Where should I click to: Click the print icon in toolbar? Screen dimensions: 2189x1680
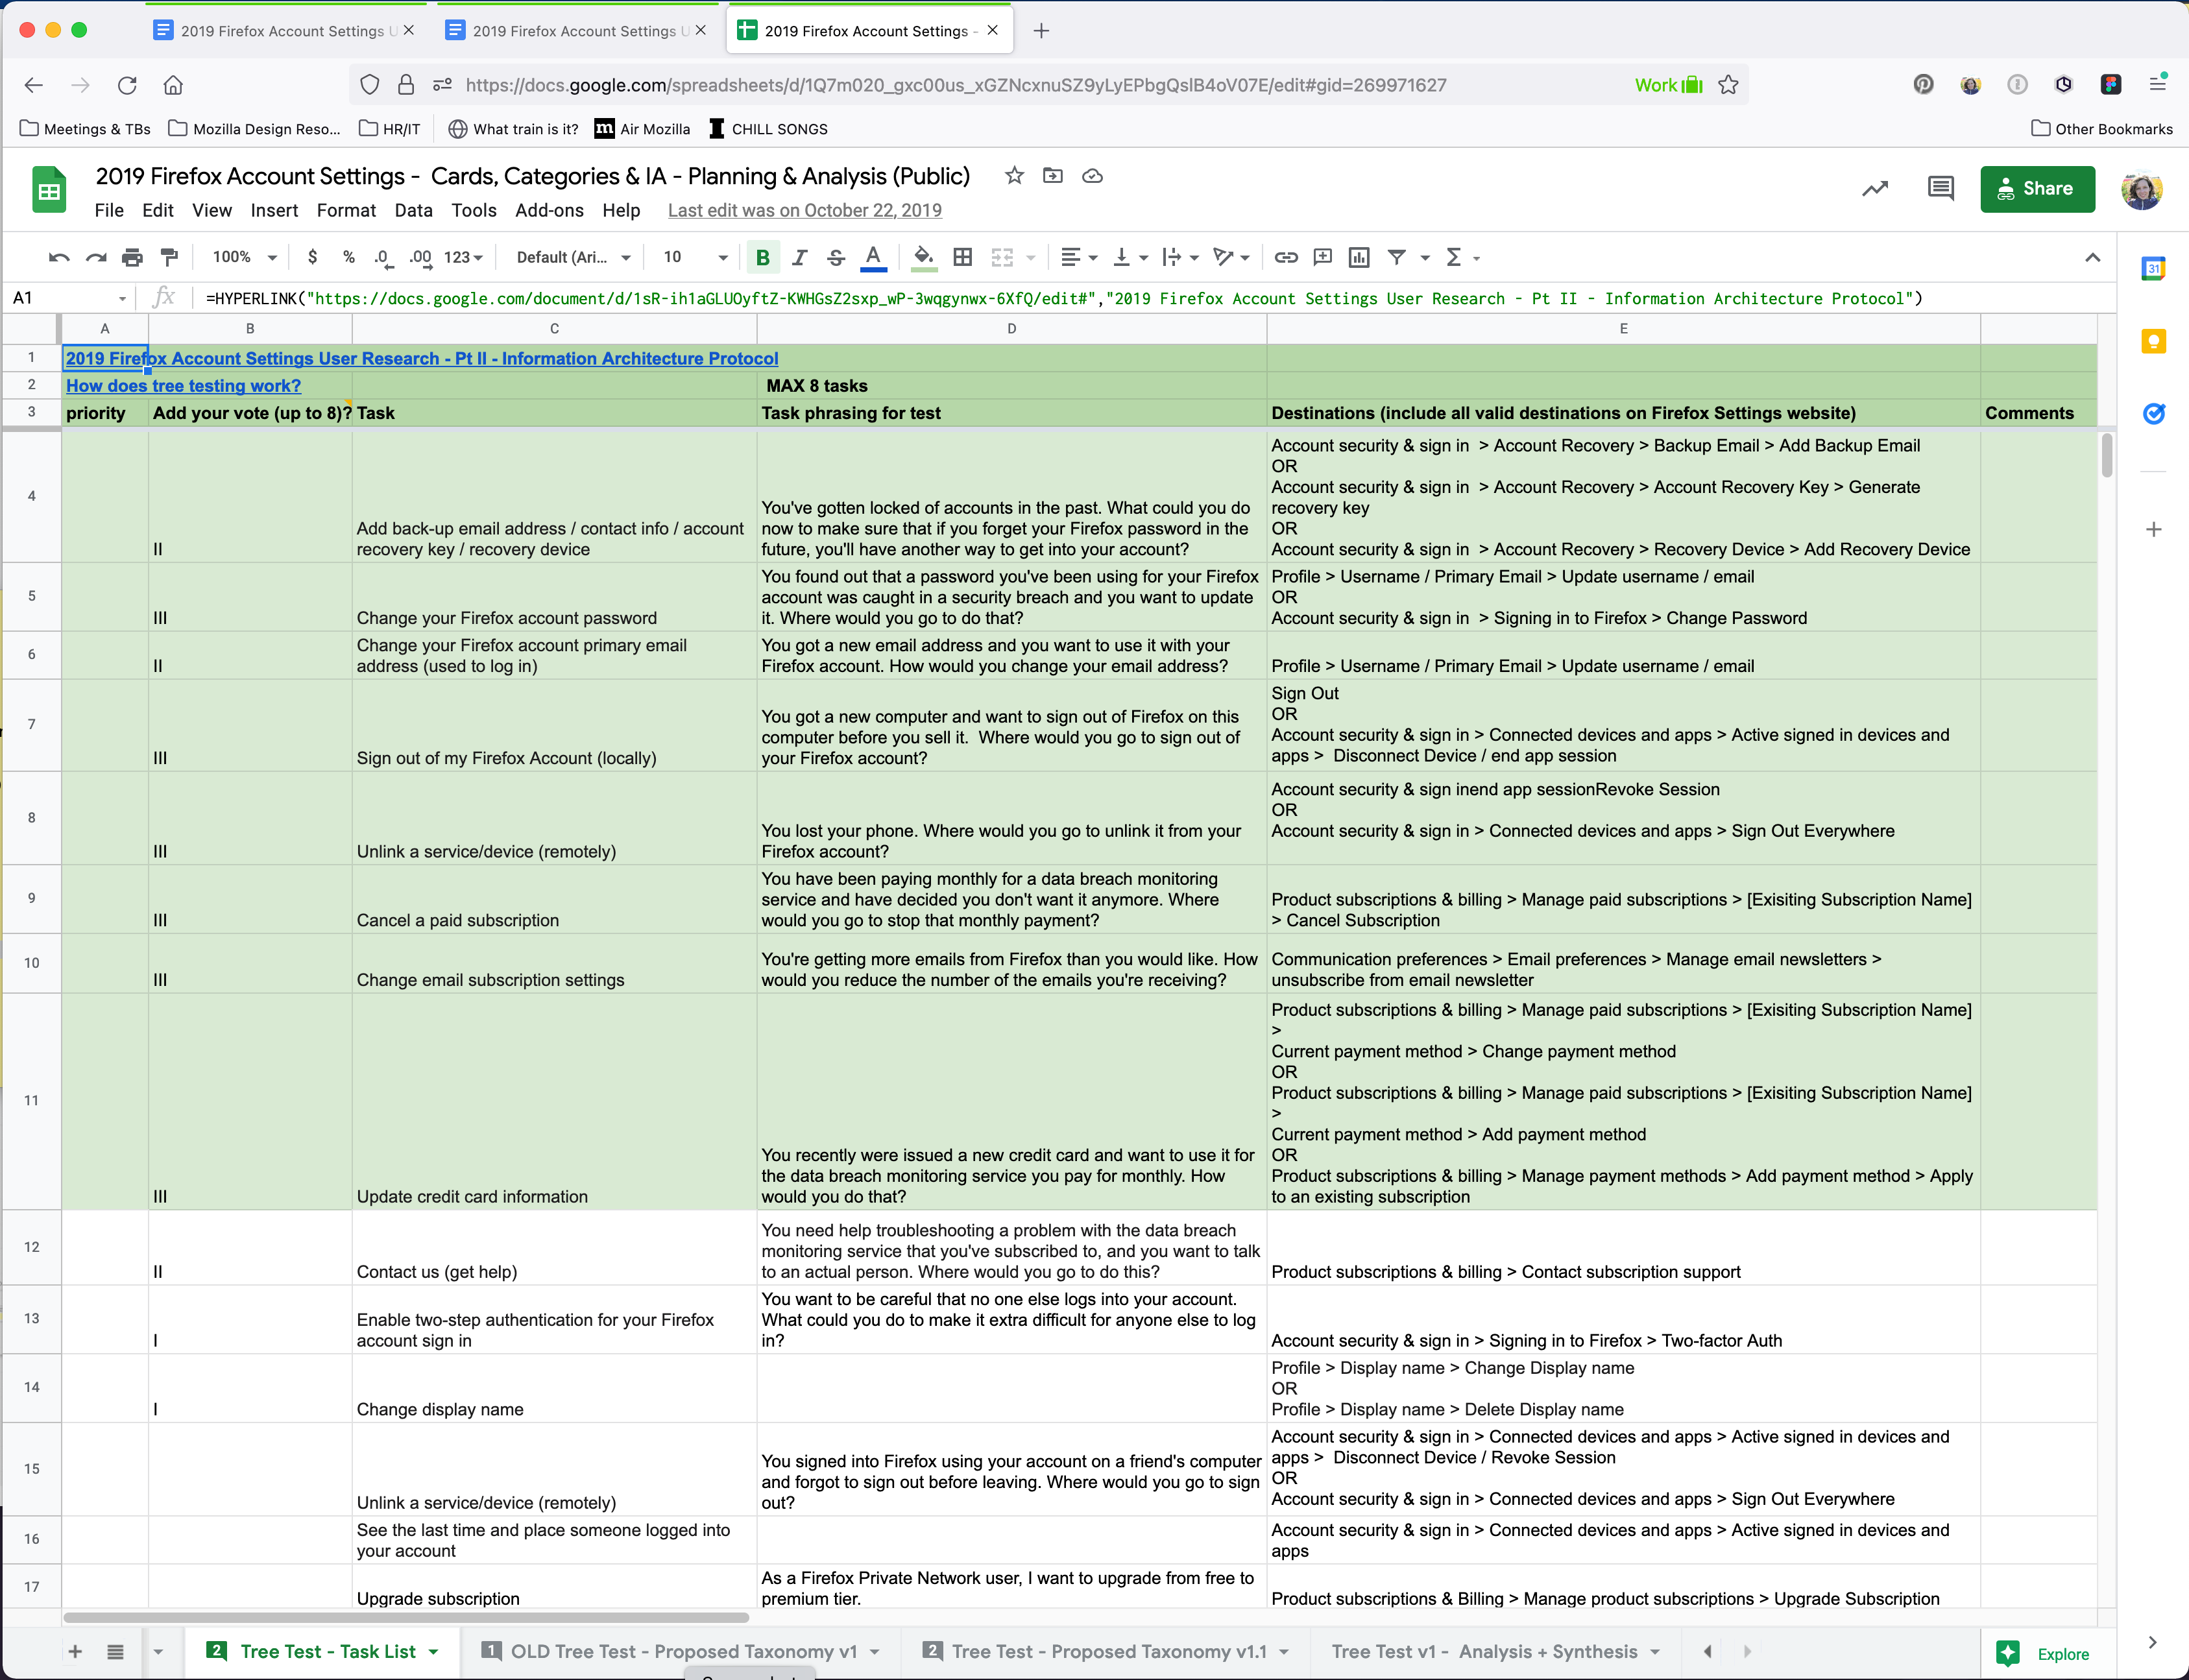click(132, 257)
